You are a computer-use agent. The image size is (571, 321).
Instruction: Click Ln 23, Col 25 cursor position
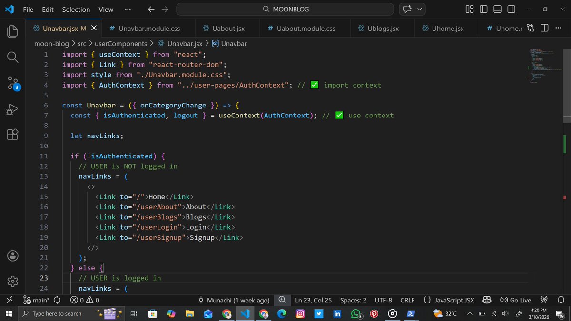pos(313,300)
